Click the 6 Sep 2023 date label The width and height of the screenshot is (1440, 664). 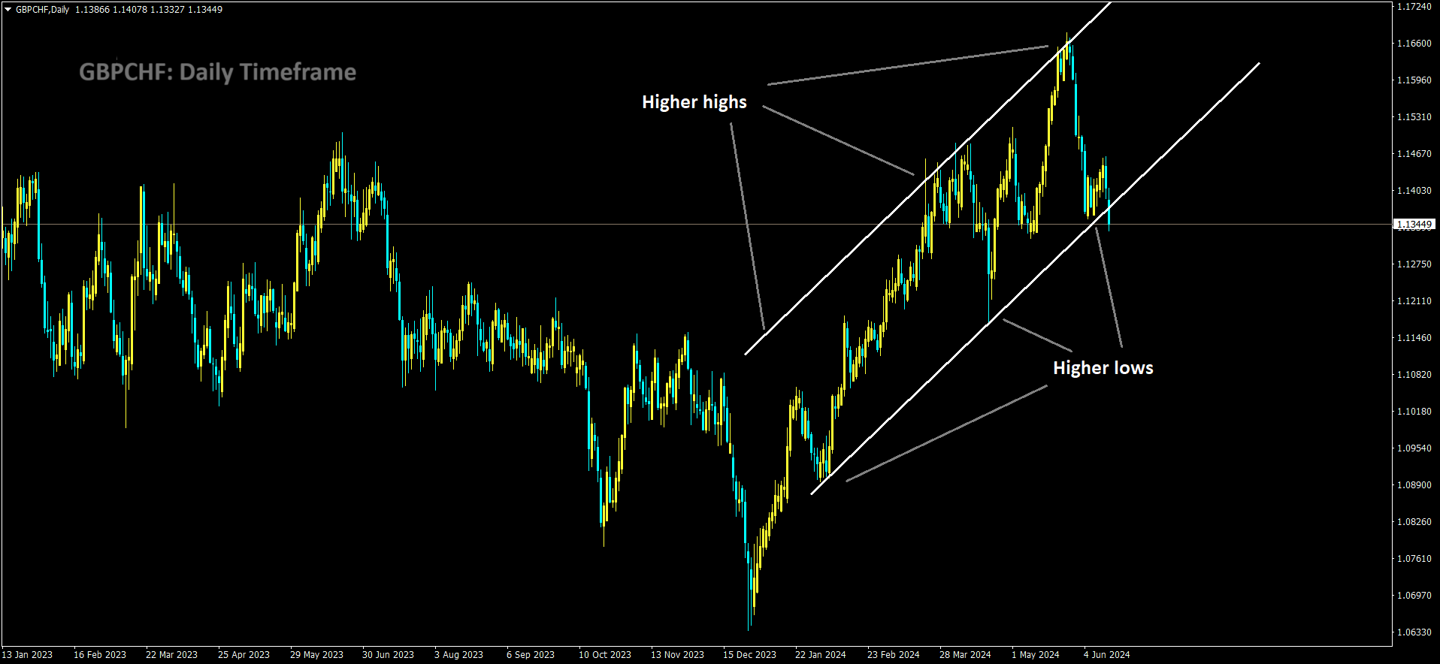[x=531, y=655]
